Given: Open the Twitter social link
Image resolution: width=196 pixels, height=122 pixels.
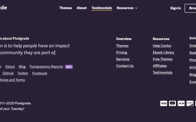Looking at the screenshot, I should click(x=23, y=73).
